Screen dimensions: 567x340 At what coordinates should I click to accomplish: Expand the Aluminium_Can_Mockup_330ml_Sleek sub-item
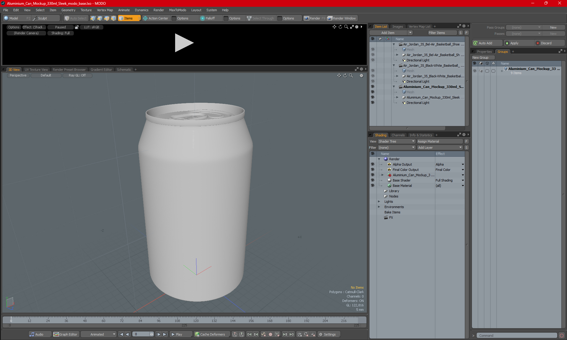pyautogui.click(x=397, y=97)
